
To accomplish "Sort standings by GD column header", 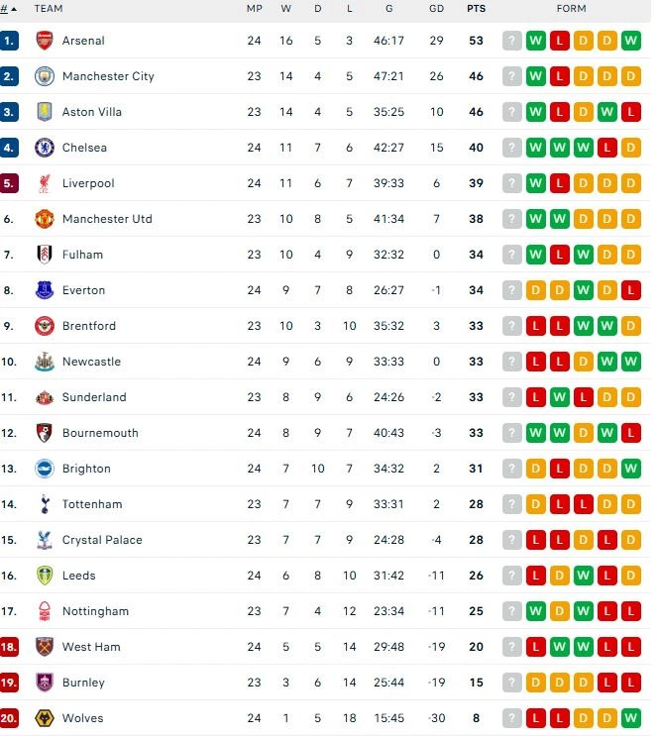I will click(436, 9).
